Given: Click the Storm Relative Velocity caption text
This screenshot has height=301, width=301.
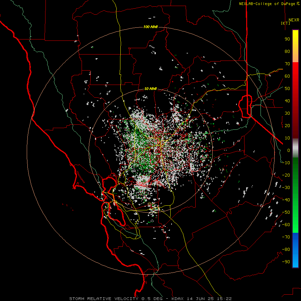Looking at the screenshot, I should [x=150, y=299].
